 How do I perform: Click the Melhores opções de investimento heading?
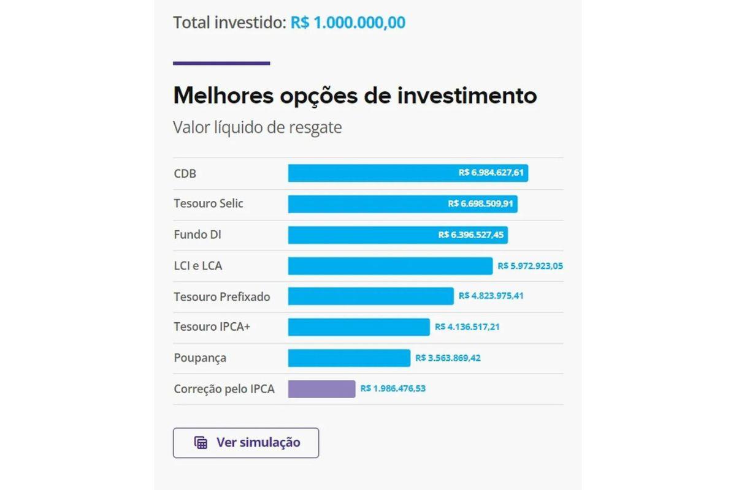[x=355, y=95]
